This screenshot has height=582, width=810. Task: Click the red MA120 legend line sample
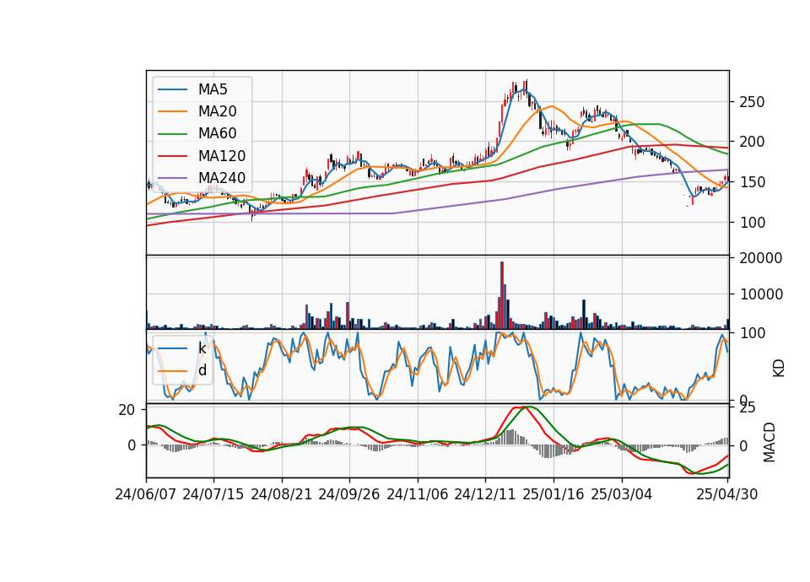point(172,156)
